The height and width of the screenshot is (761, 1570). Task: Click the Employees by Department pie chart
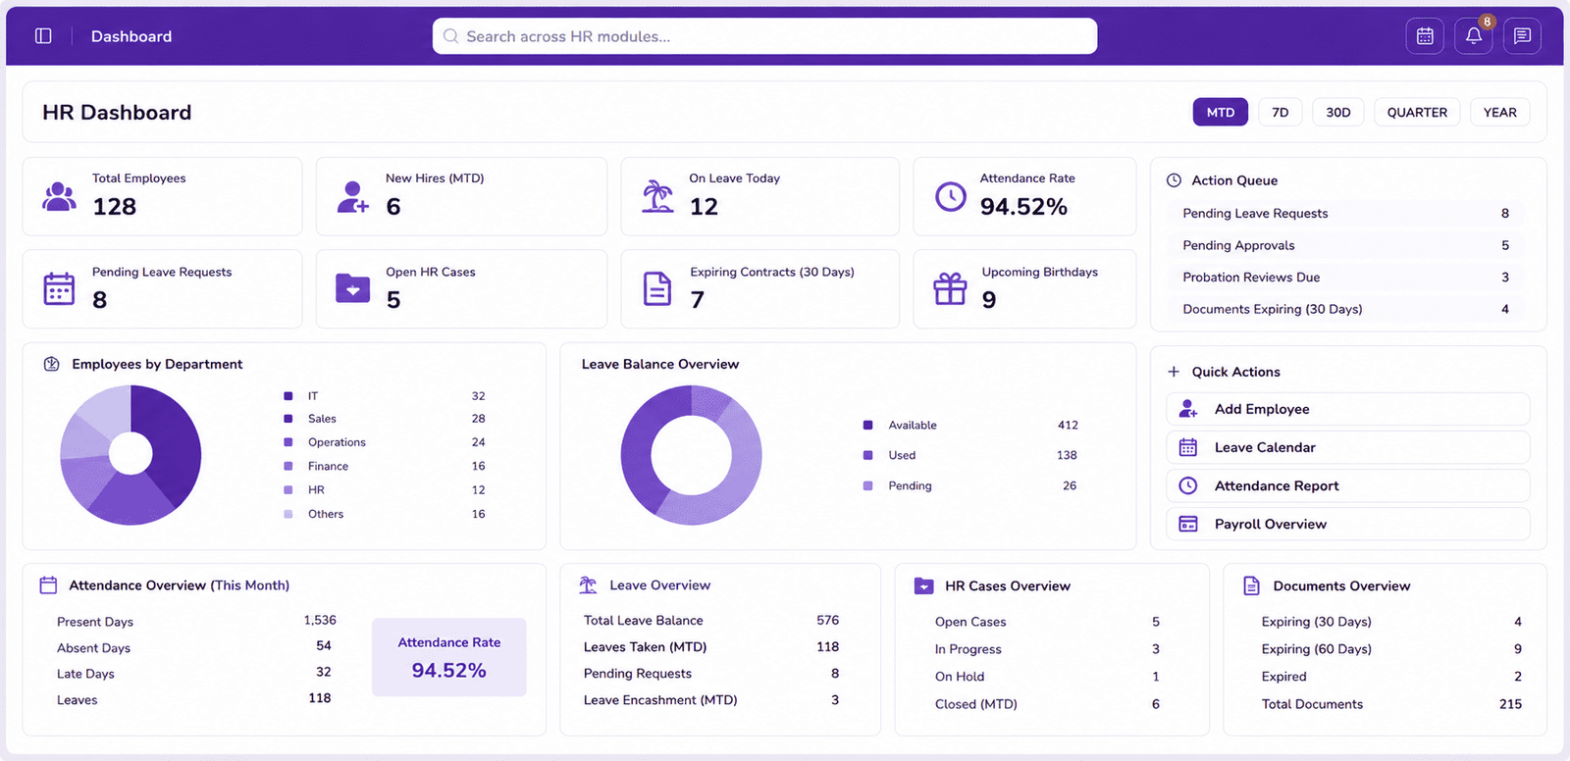coord(131,455)
